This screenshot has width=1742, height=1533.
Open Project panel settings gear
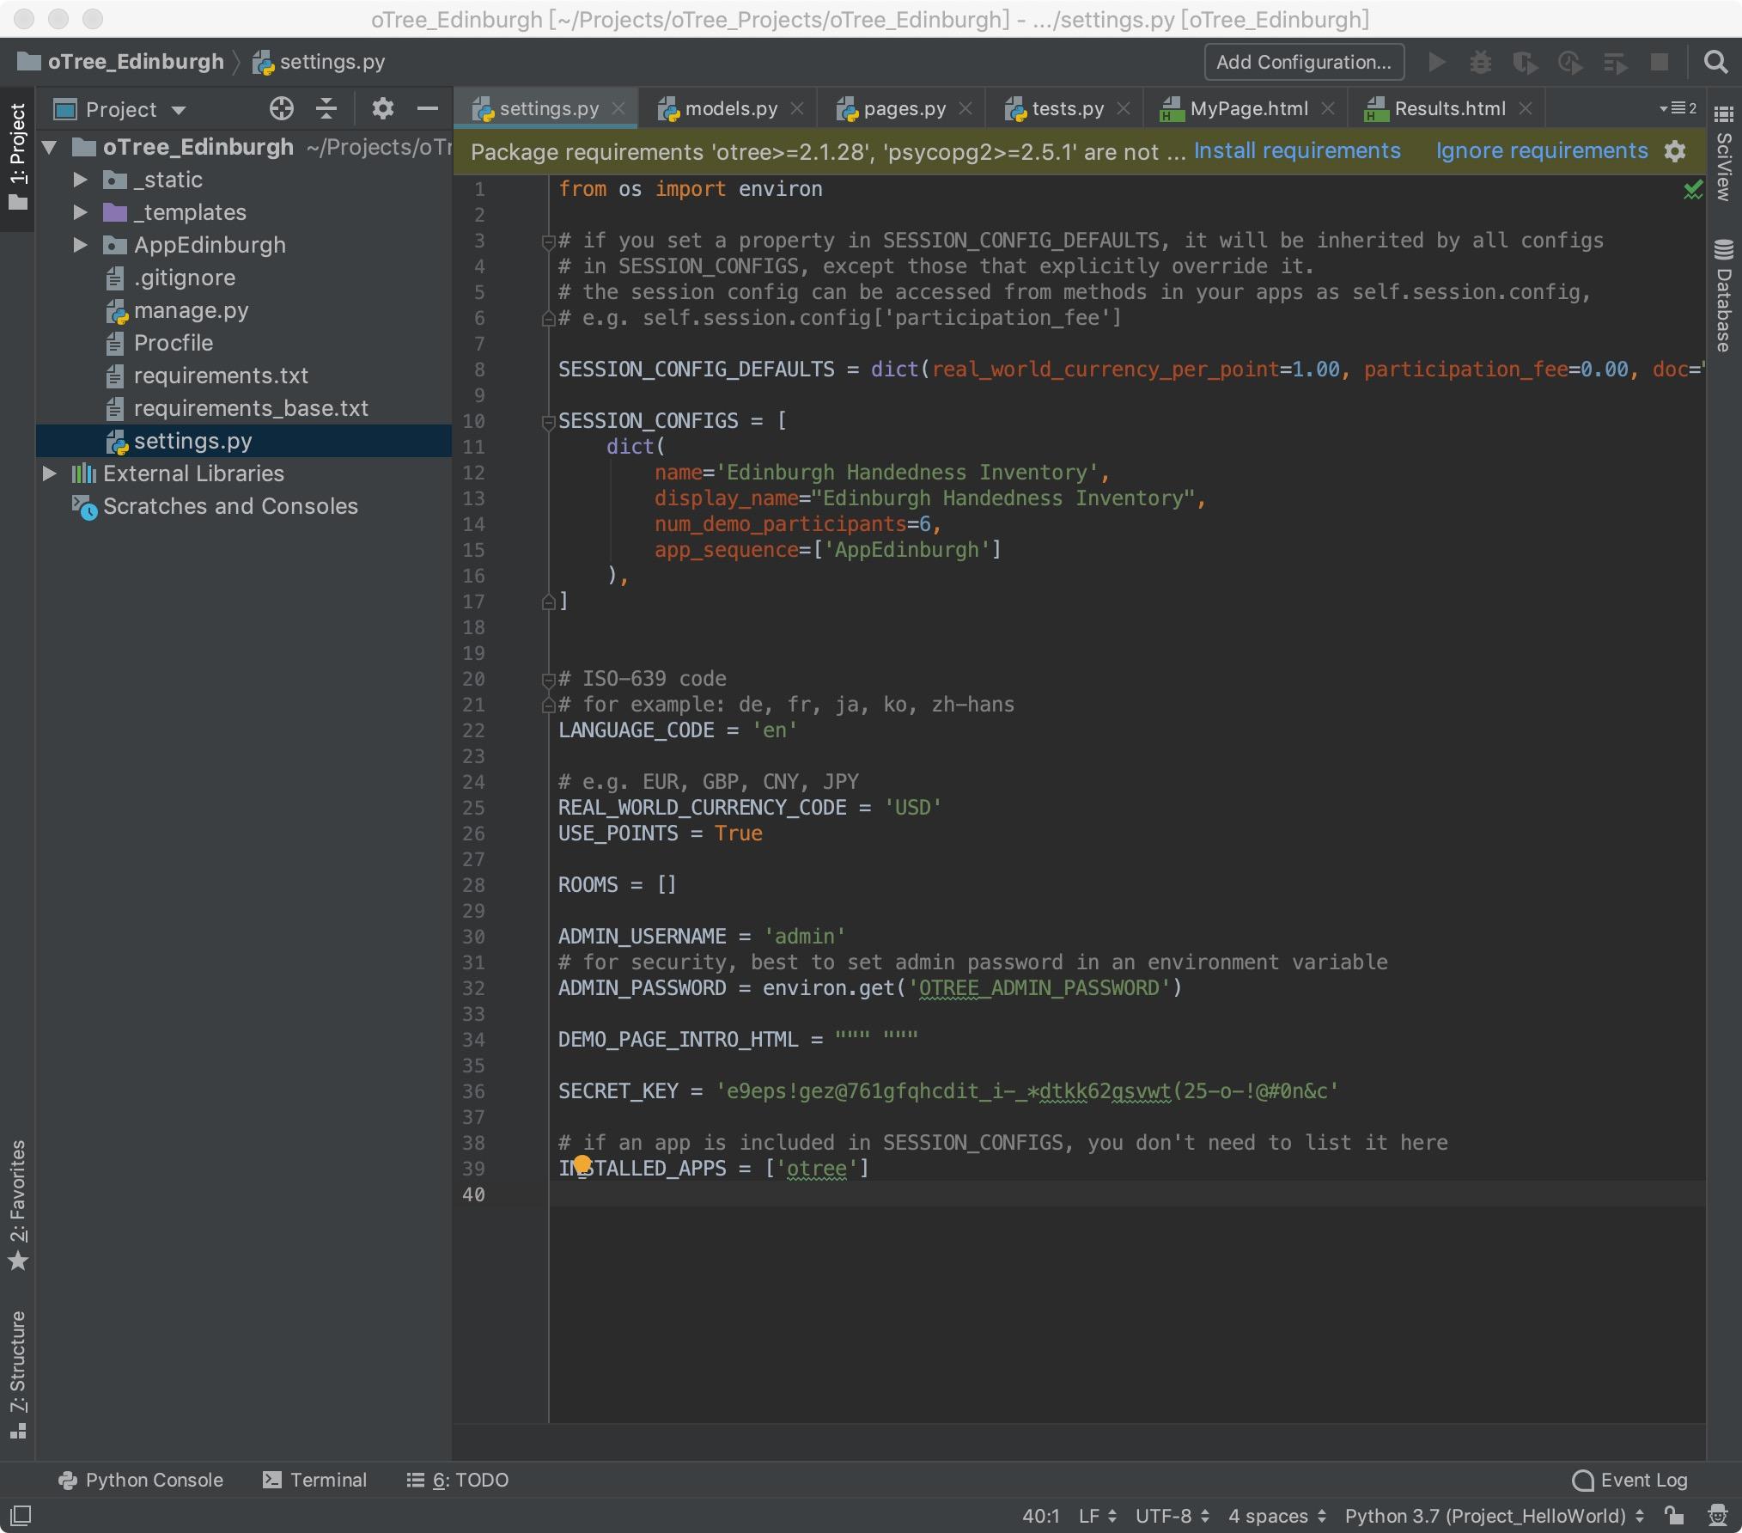[x=383, y=108]
